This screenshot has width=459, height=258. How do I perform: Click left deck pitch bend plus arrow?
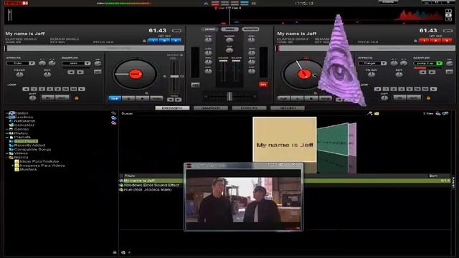(x=178, y=100)
